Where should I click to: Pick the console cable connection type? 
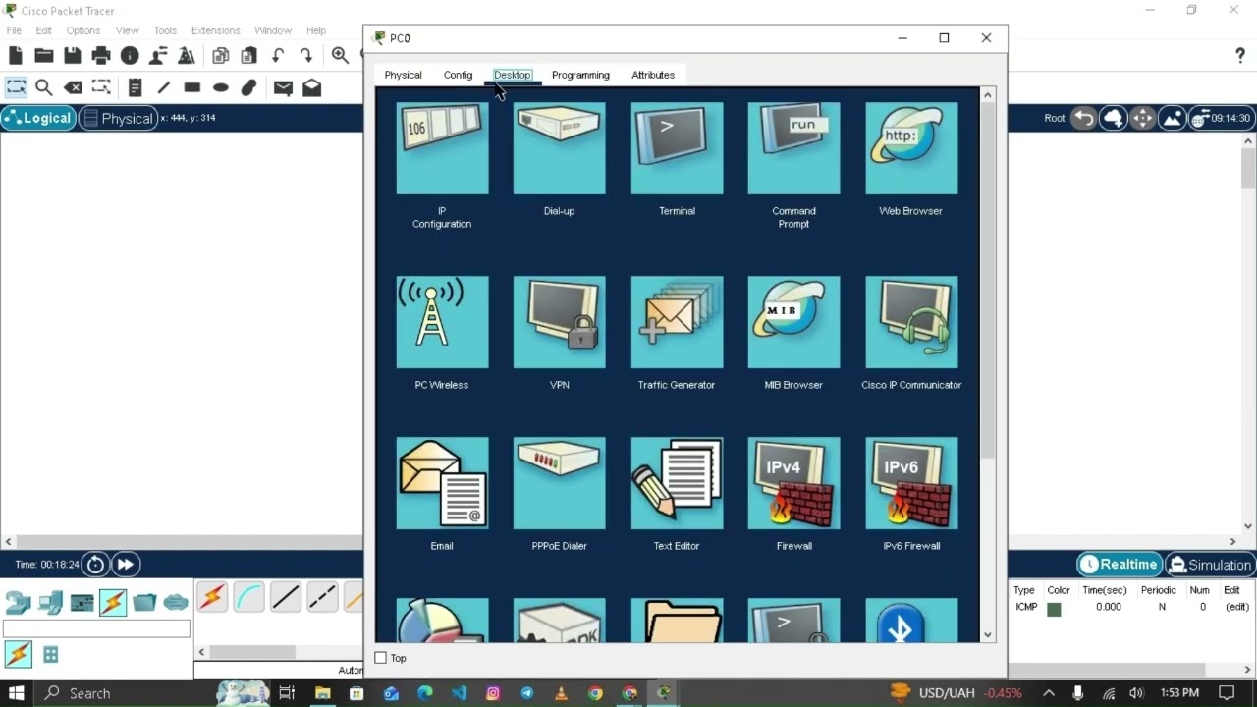point(248,596)
